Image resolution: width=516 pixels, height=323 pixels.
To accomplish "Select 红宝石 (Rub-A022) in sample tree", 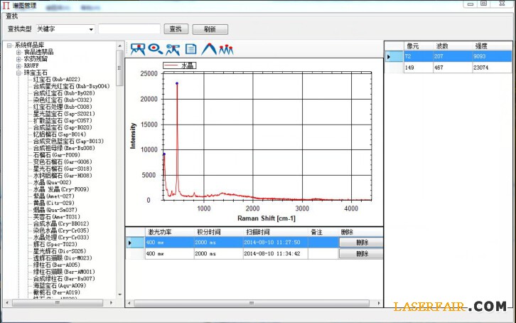I will pyautogui.click(x=56, y=79).
